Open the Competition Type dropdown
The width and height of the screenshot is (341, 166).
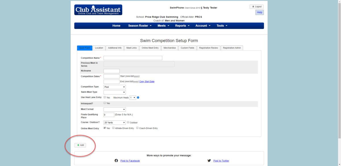pyautogui.click(x=115, y=87)
